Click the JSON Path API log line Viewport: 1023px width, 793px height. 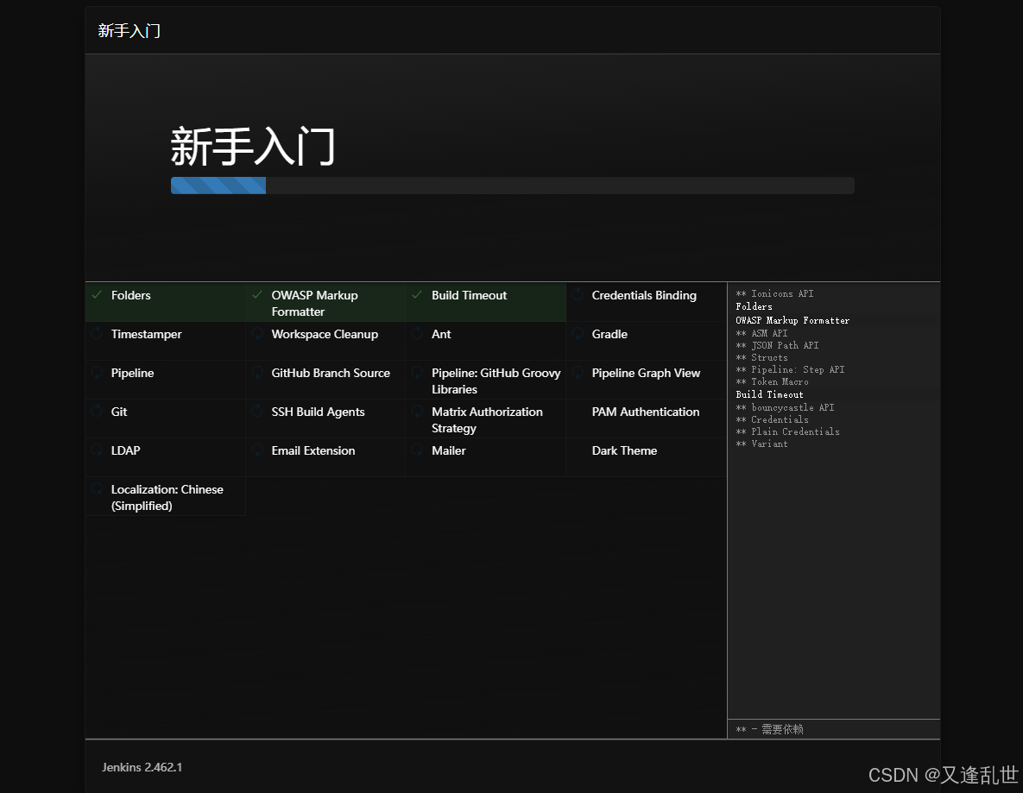click(777, 346)
